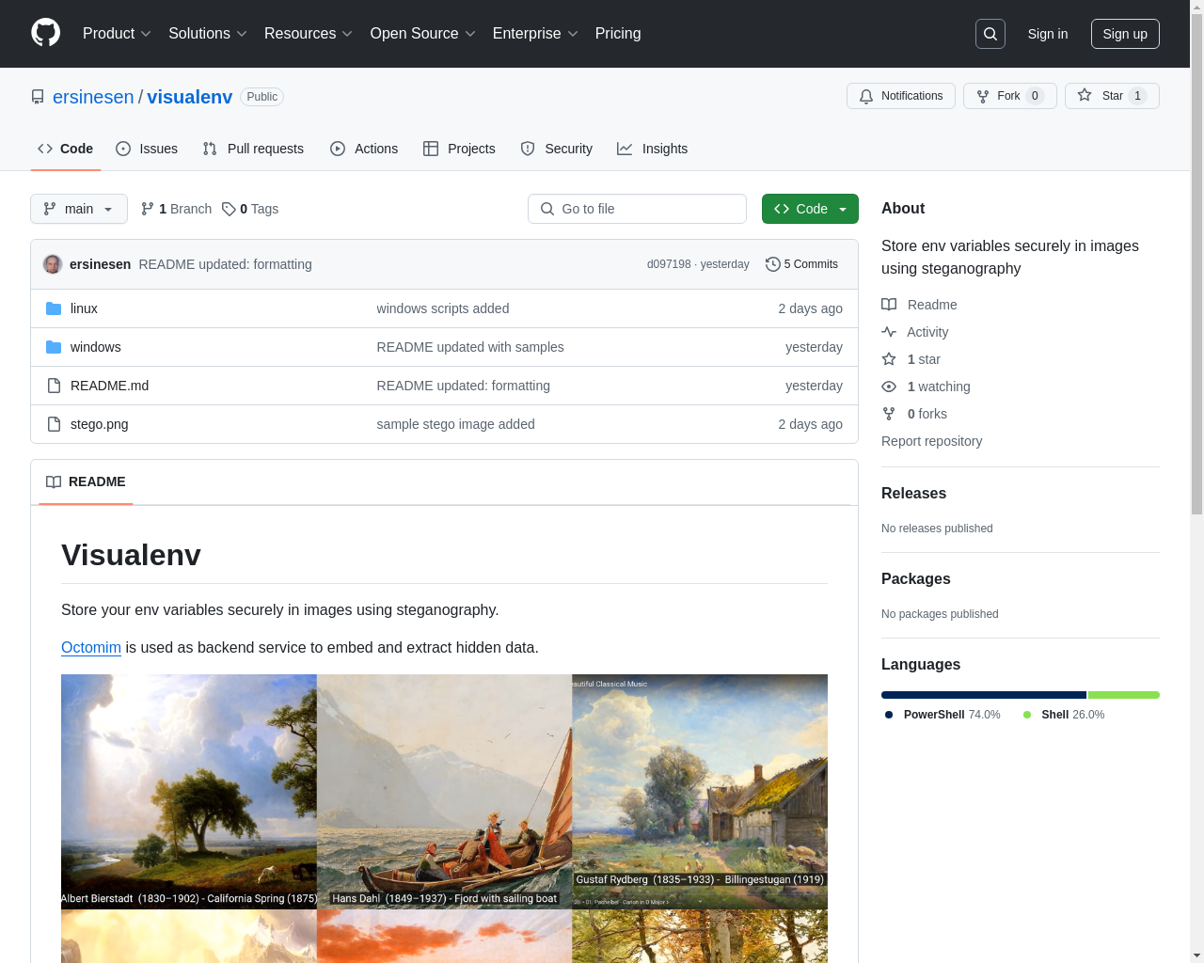Click the linux folder icon

(54, 308)
